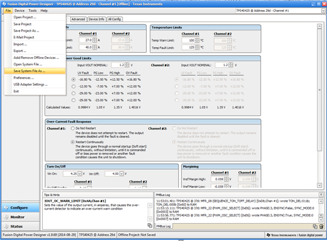
Task: Select the PMBus Log bottom tab
Action: 164,226
